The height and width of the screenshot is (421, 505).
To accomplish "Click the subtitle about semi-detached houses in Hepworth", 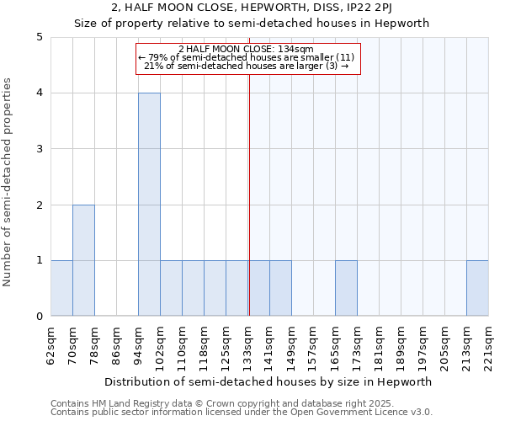I will (252, 24).
